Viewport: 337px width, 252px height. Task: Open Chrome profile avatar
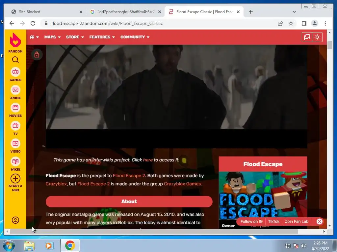[314, 23]
